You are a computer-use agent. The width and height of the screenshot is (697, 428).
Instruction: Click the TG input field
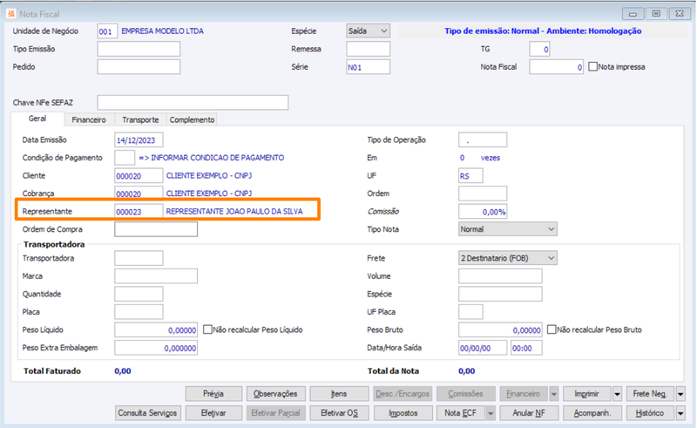click(539, 49)
